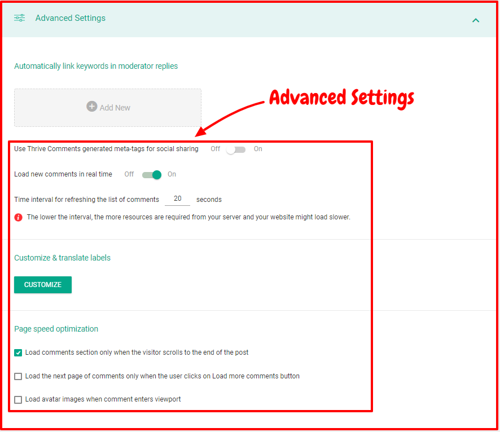Click the Automatically link keywords heading
Viewport: 500px width, 432px height.
click(95, 66)
